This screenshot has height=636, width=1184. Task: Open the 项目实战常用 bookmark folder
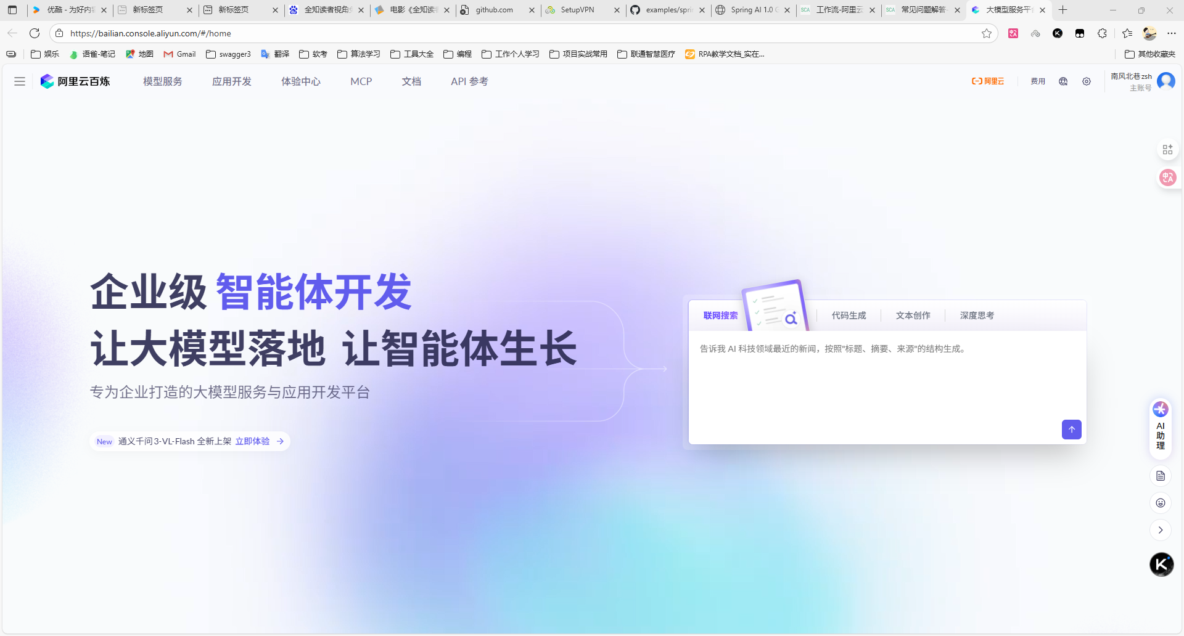(578, 54)
